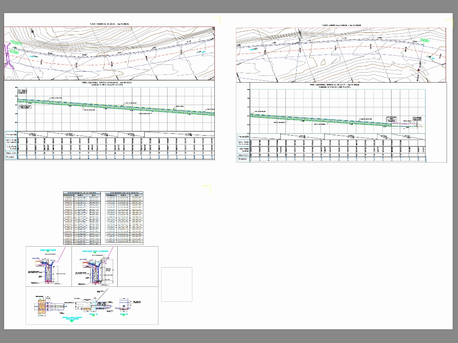Click the right coordinates table
Viewport: 458px width, 343px height.
click(124, 218)
